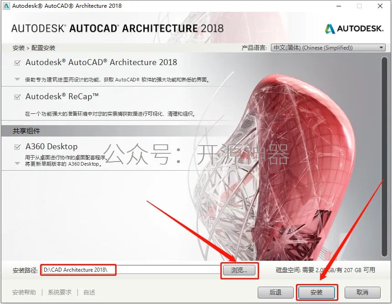Expand the A360 Desktop options arrow

[17, 163]
